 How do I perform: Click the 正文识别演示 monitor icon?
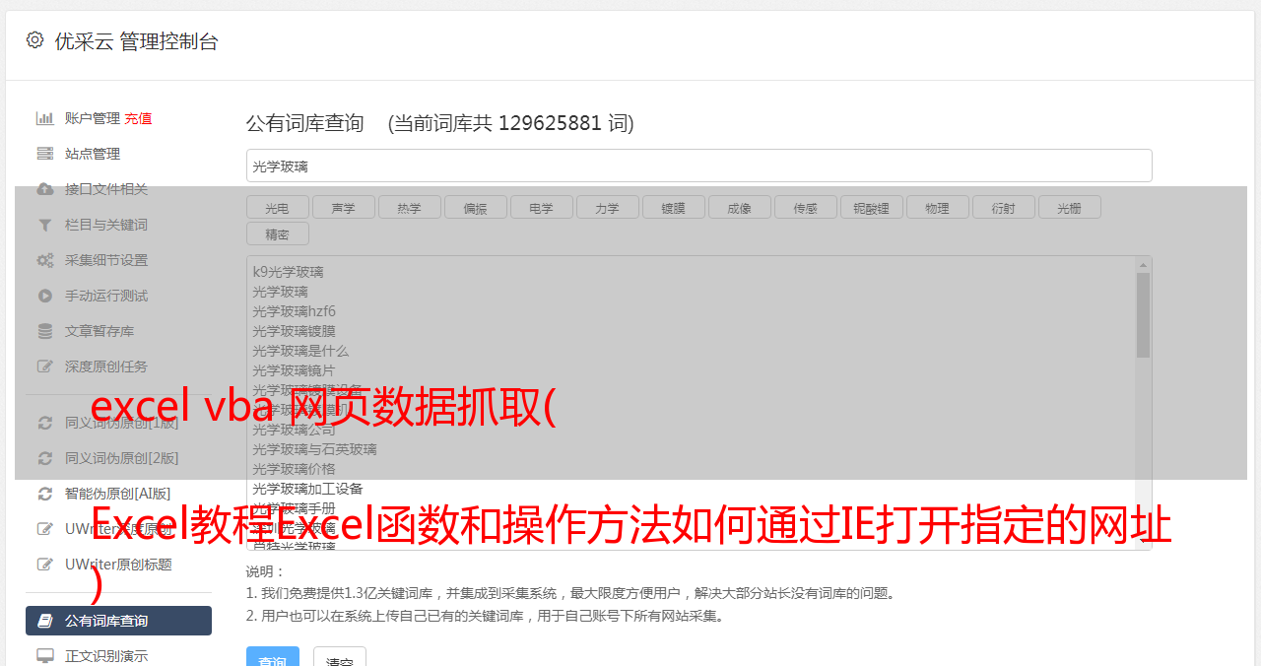click(44, 655)
